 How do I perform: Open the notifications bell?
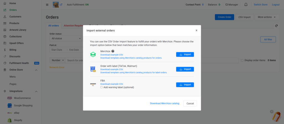[x=246, y=5]
